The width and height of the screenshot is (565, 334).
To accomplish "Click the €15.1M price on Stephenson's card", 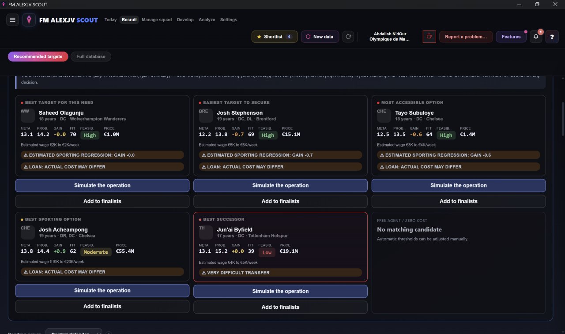I will (291, 135).
